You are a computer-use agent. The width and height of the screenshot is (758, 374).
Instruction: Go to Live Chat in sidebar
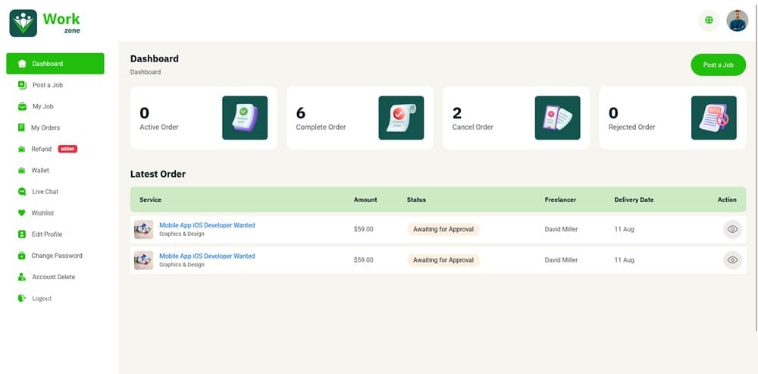(45, 192)
